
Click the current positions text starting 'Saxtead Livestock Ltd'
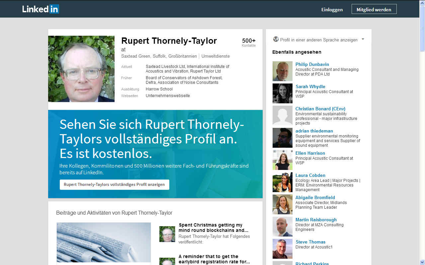(x=188, y=69)
